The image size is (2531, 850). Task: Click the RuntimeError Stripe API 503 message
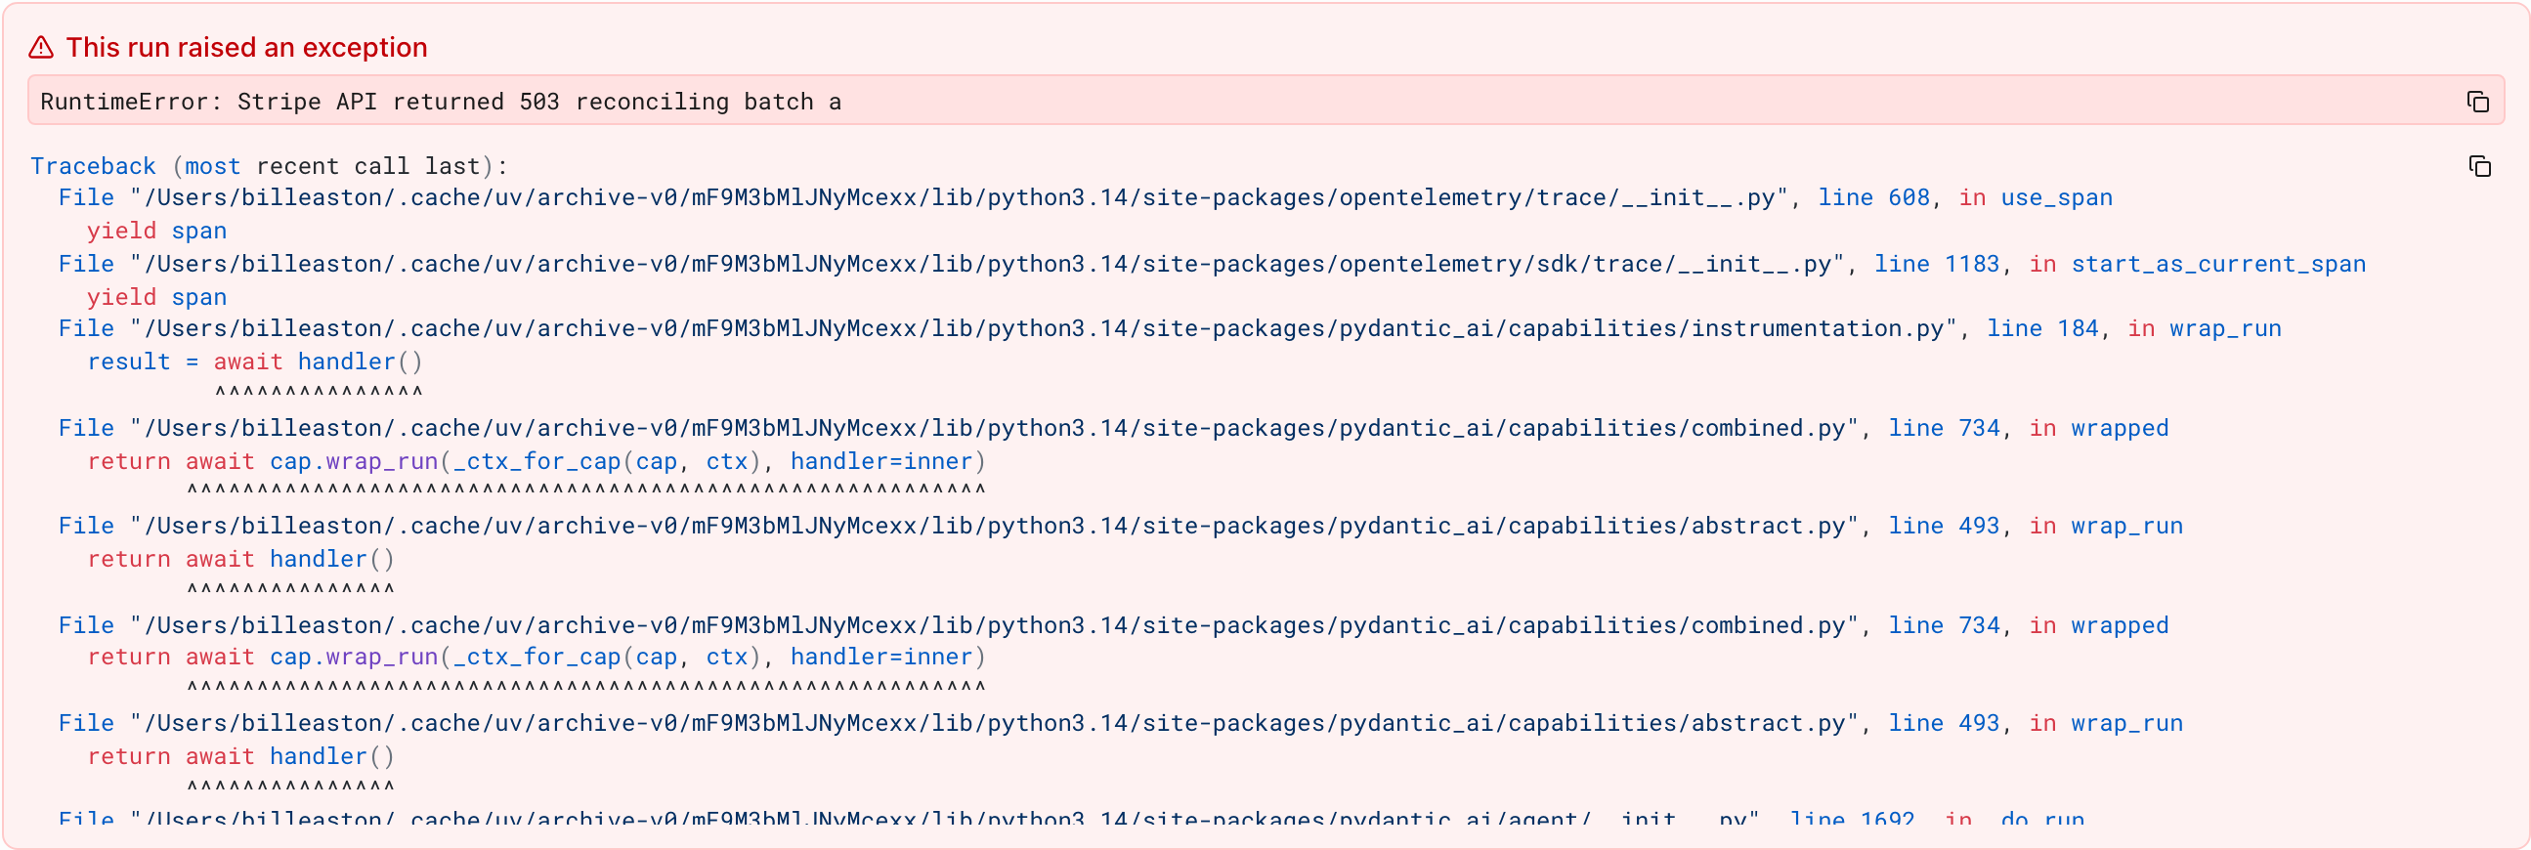440,102
